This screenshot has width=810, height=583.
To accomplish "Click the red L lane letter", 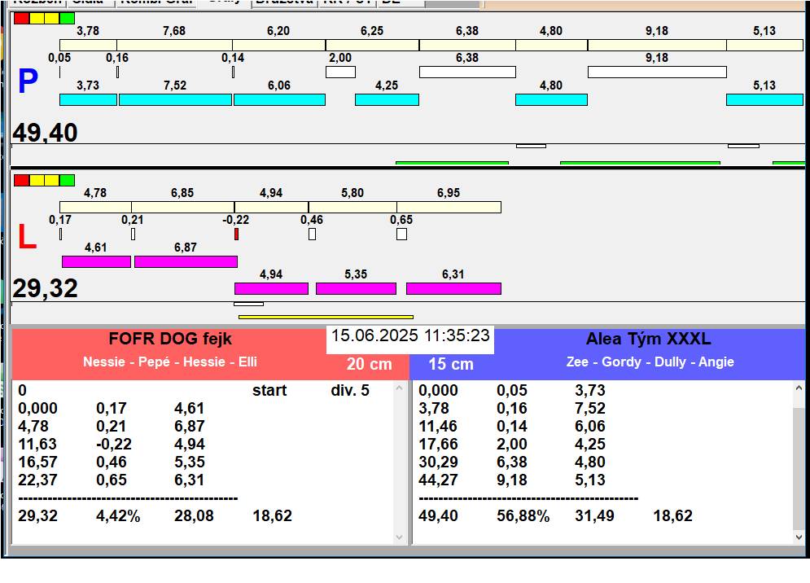I will pyautogui.click(x=27, y=238).
